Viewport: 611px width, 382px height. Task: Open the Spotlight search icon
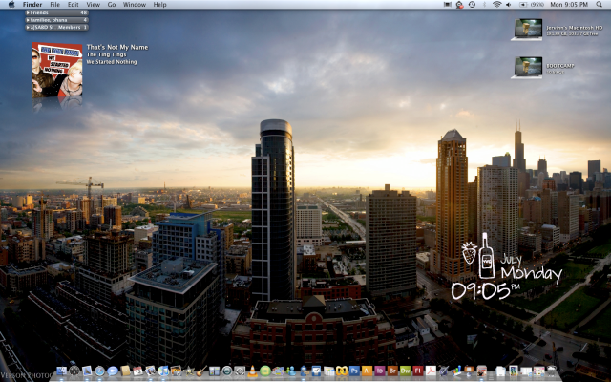pos(600,5)
